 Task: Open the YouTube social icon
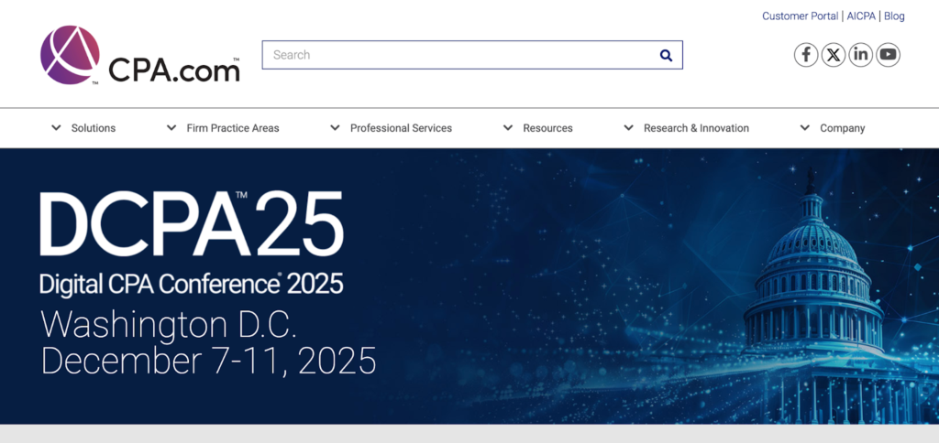click(x=888, y=55)
